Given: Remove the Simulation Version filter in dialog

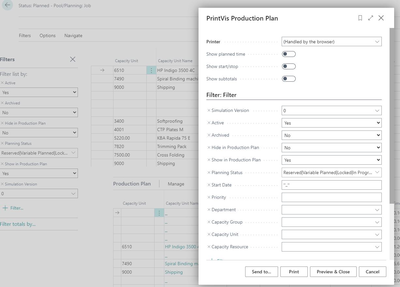Looking at the screenshot, I should (x=209, y=111).
